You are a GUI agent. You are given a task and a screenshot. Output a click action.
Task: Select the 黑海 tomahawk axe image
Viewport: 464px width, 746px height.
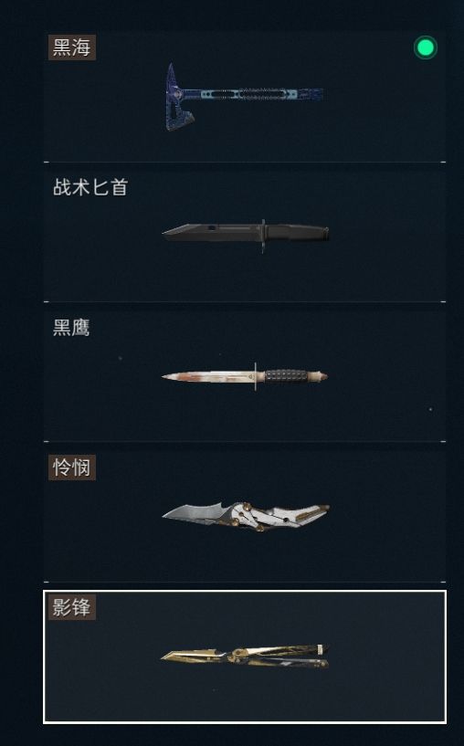point(244,97)
